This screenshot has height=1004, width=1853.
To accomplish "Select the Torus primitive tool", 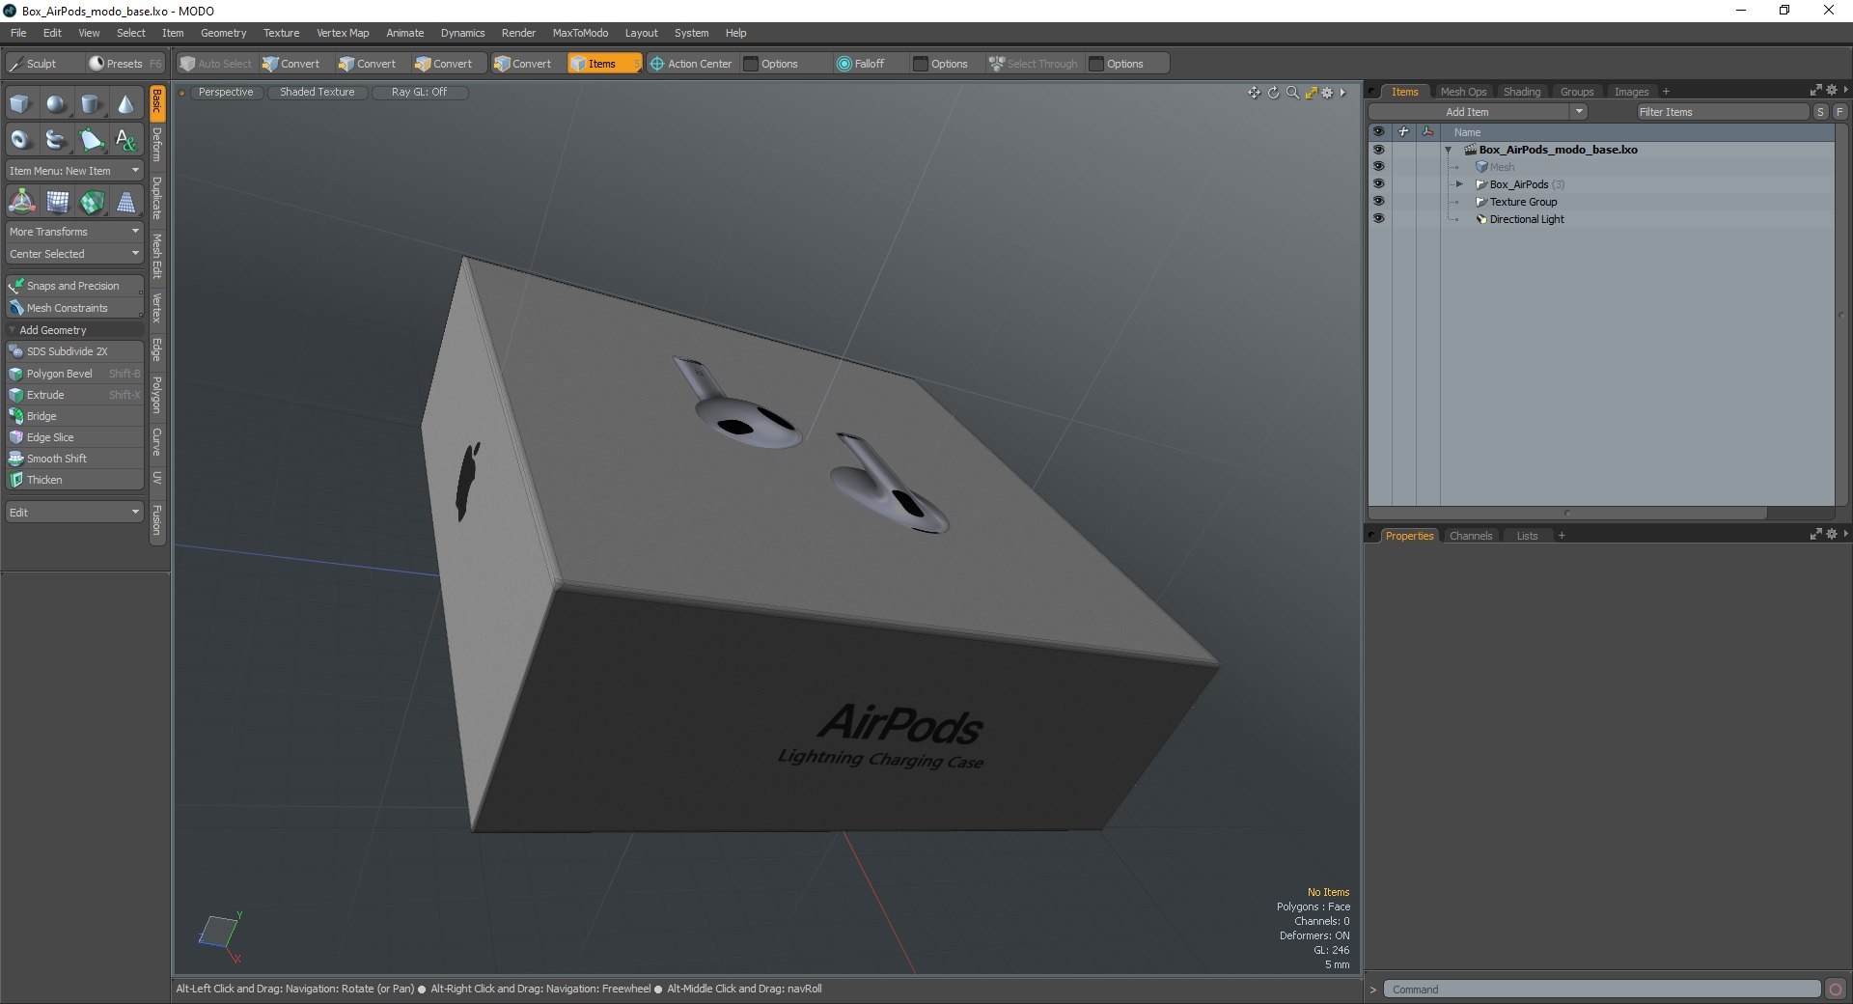I will point(20,140).
